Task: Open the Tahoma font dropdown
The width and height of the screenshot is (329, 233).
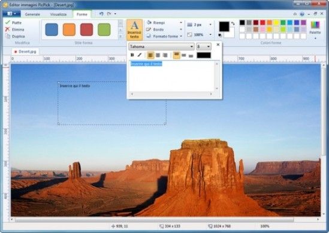Action: coord(161,47)
